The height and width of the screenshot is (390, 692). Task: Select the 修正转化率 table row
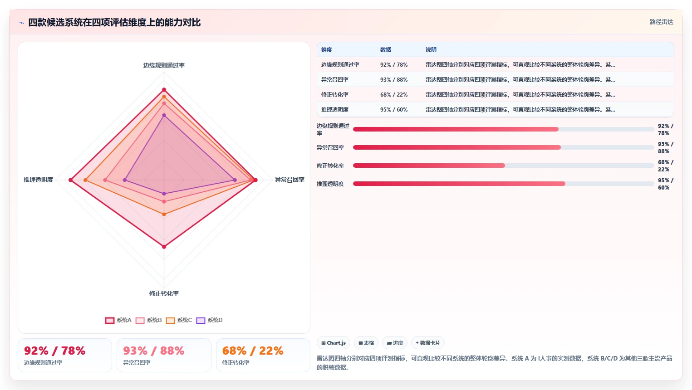tap(495, 95)
